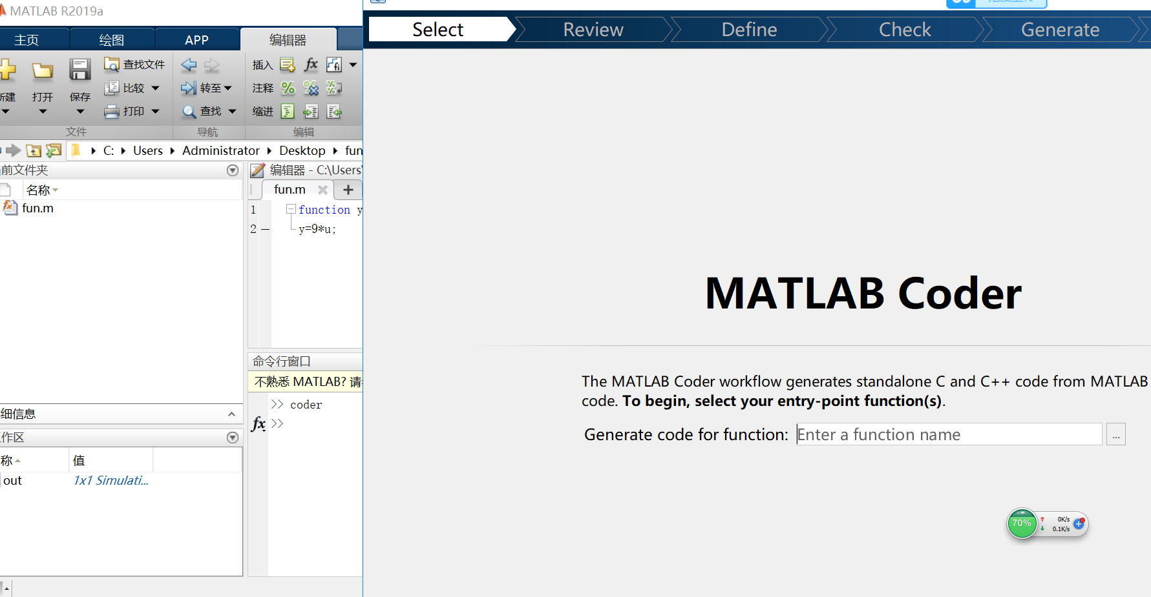Click the function name input field

[x=949, y=434]
